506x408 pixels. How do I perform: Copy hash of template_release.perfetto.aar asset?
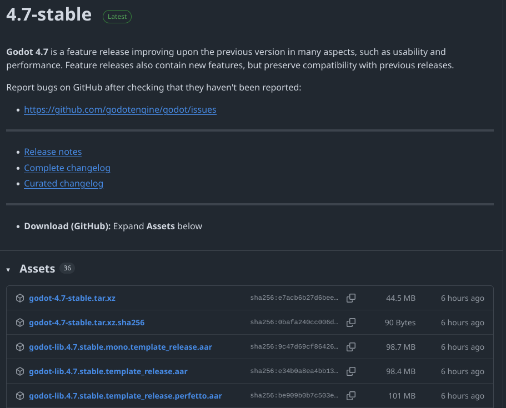pos(351,396)
